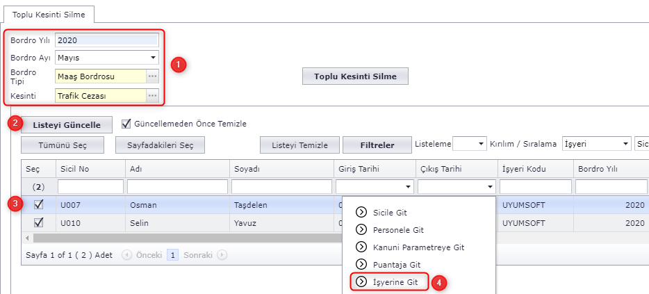Toggle Güncellemeden Önce Temizle checkbox
The height and width of the screenshot is (294, 649).
coord(126,124)
